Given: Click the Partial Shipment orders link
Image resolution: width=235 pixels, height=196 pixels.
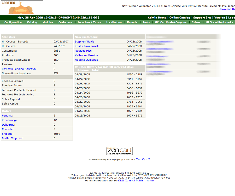Looking at the screenshot, I should click(13, 138).
